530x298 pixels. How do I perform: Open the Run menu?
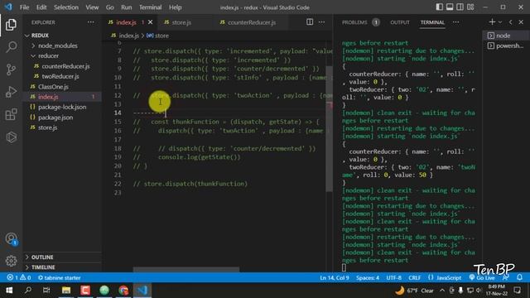pos(127,7)
